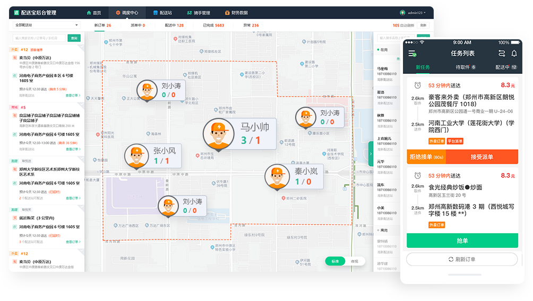Click 查看订单 link under order #12
The height and width of the screenshot is (301, 533).
(73, 96)
